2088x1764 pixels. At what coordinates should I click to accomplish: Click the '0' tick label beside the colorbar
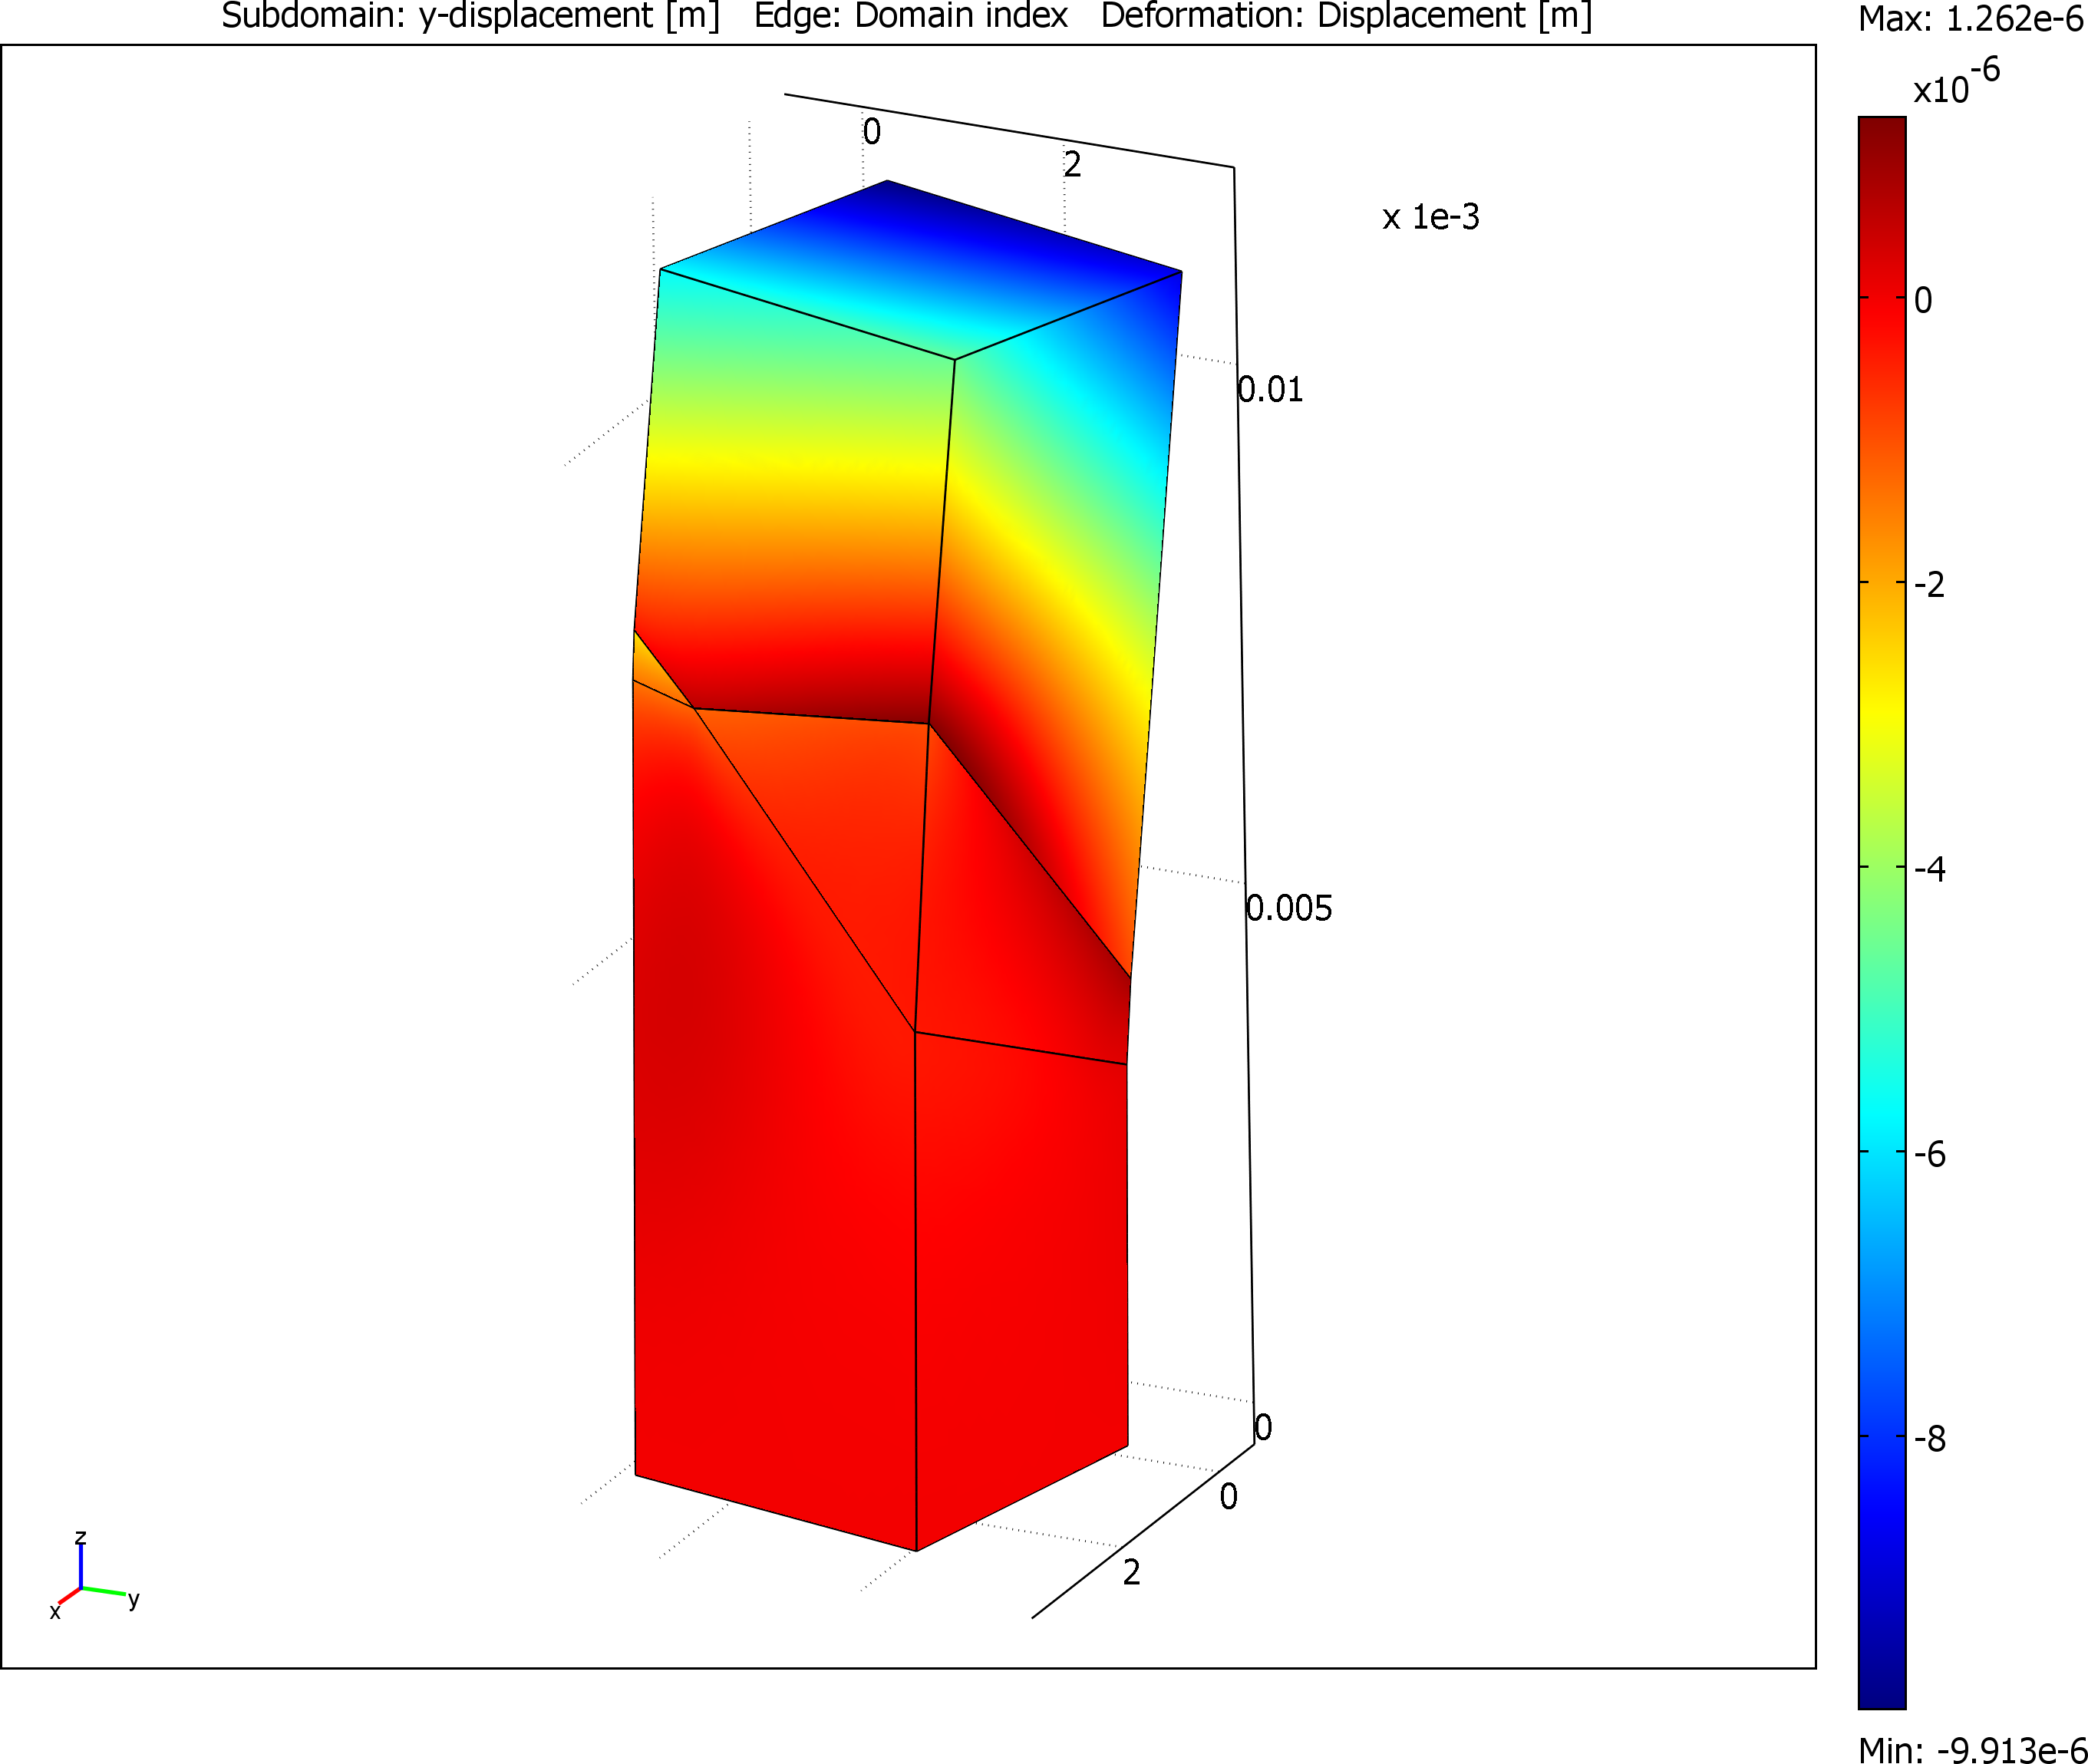1923,300
